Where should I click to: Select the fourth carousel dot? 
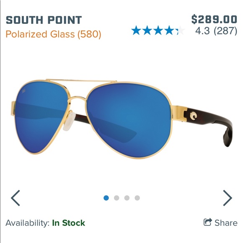tap(137, 198)
